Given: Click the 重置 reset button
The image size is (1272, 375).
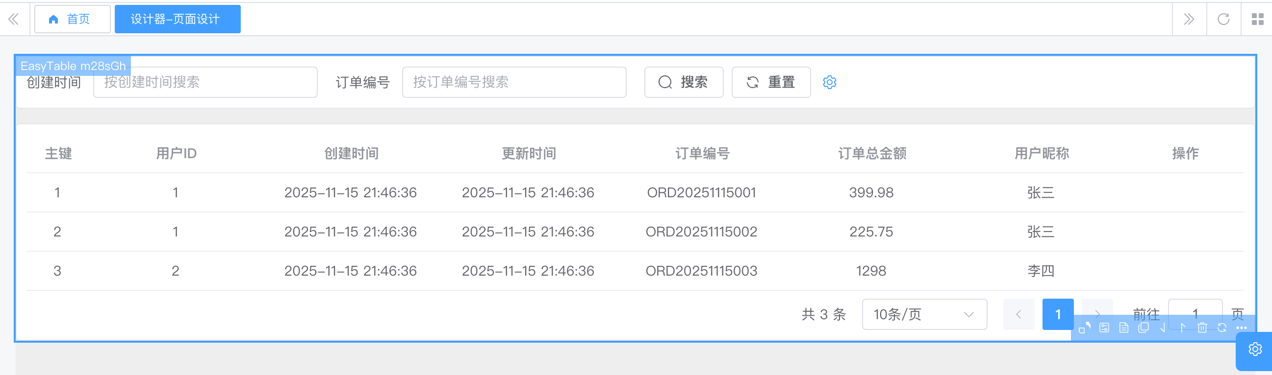Looking at the screenshot, I should 770,82.
